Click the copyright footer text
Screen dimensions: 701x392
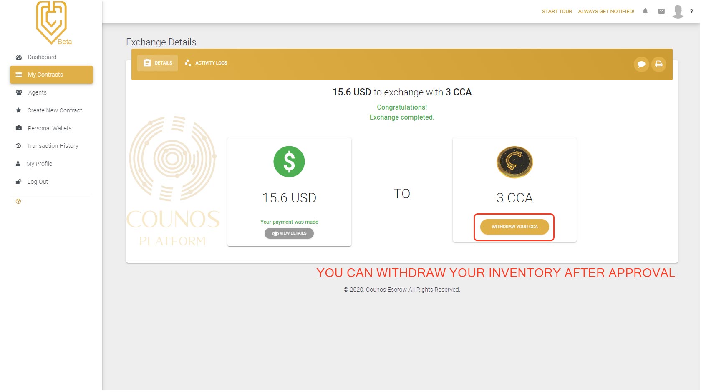(402, 290)
